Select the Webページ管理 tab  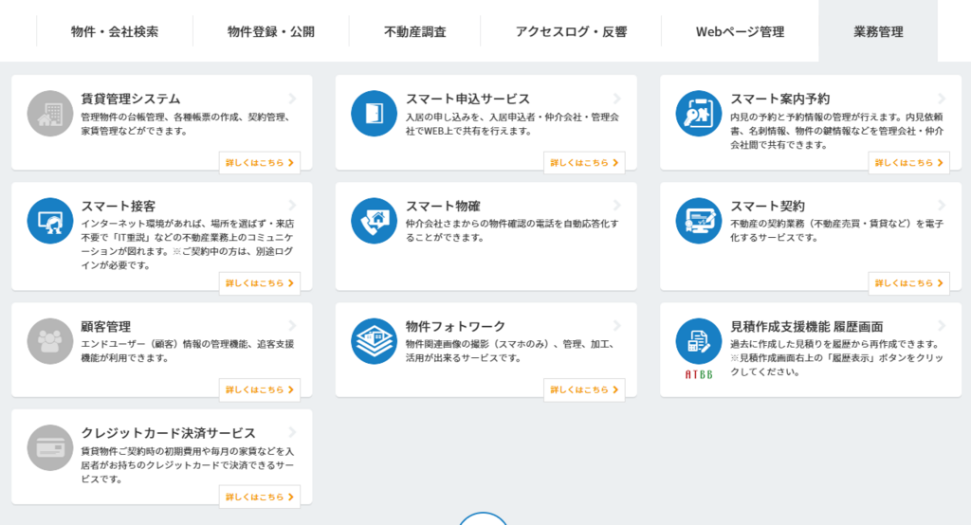[x=740, y=31]
